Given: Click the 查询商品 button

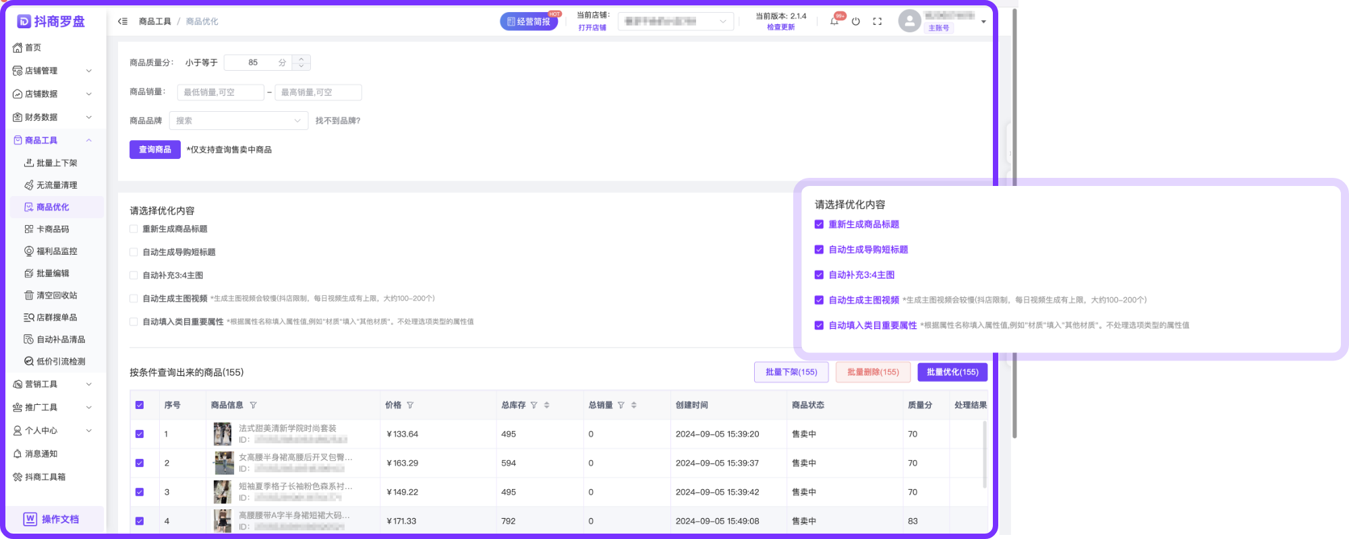Looking at the screenshot, I should (x=154, y=150).
